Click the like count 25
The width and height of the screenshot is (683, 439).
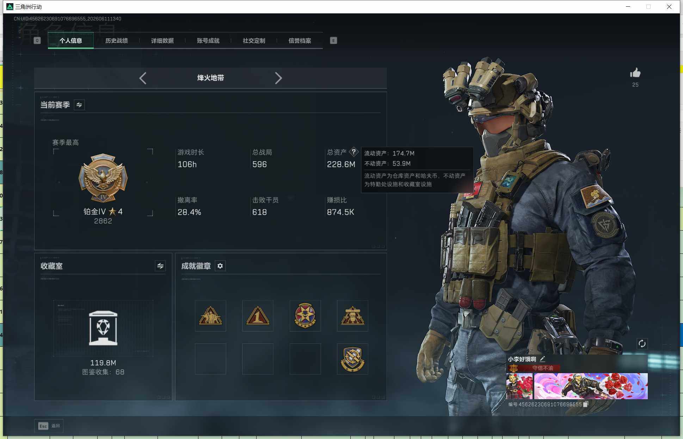[635, 85]
